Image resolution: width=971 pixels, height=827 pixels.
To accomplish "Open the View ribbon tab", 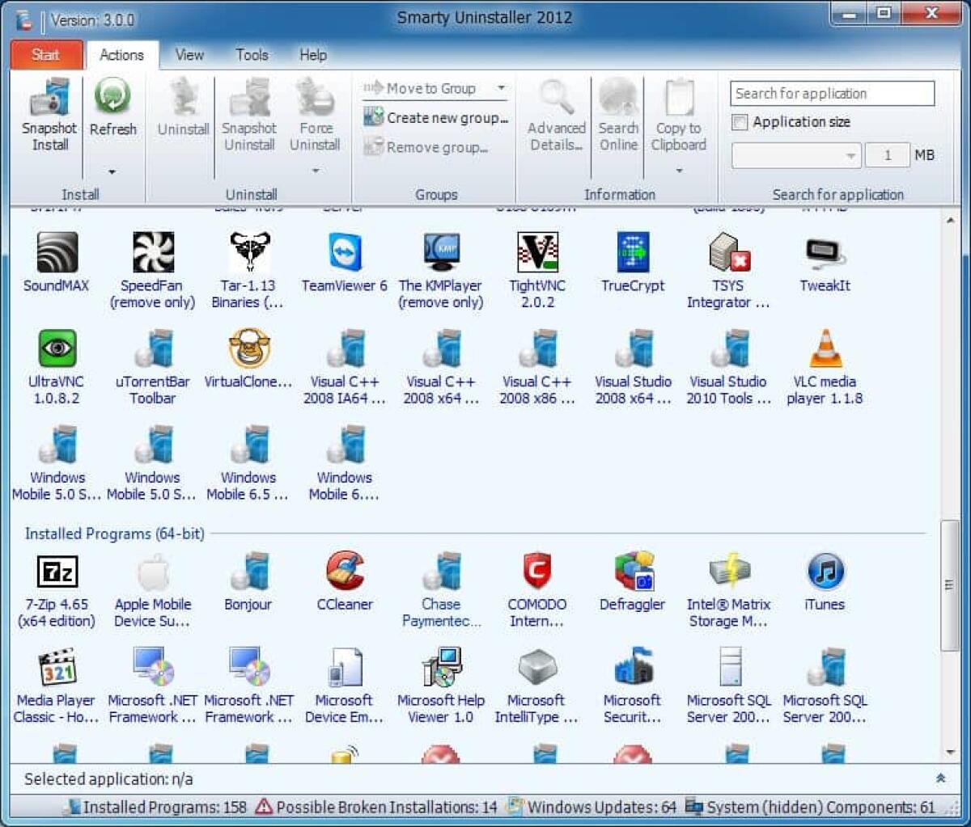I will click(x=189, y=55).
